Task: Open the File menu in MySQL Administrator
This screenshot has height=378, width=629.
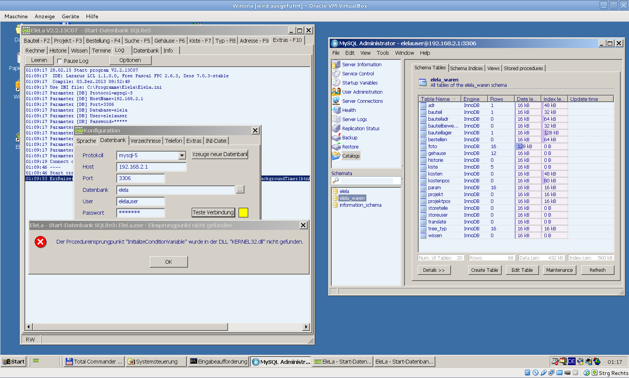Action: pos(336,53)
